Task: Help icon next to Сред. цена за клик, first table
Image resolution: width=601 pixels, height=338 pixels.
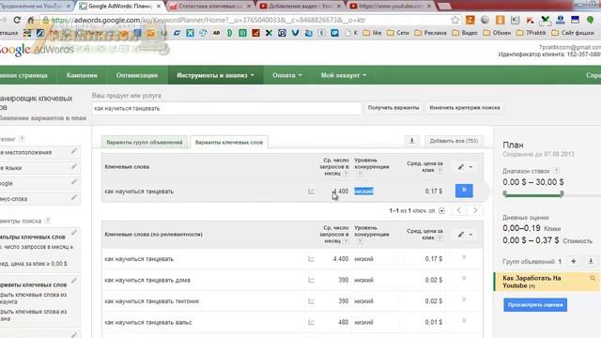Action: [x=439, y=171]
